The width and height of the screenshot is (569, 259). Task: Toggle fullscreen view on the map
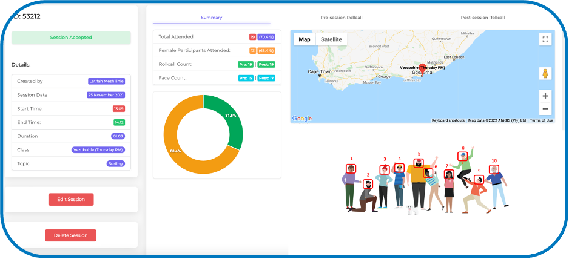(x=545, y=39)
